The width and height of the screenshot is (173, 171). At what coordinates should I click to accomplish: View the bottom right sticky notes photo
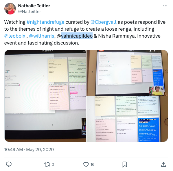127,119
